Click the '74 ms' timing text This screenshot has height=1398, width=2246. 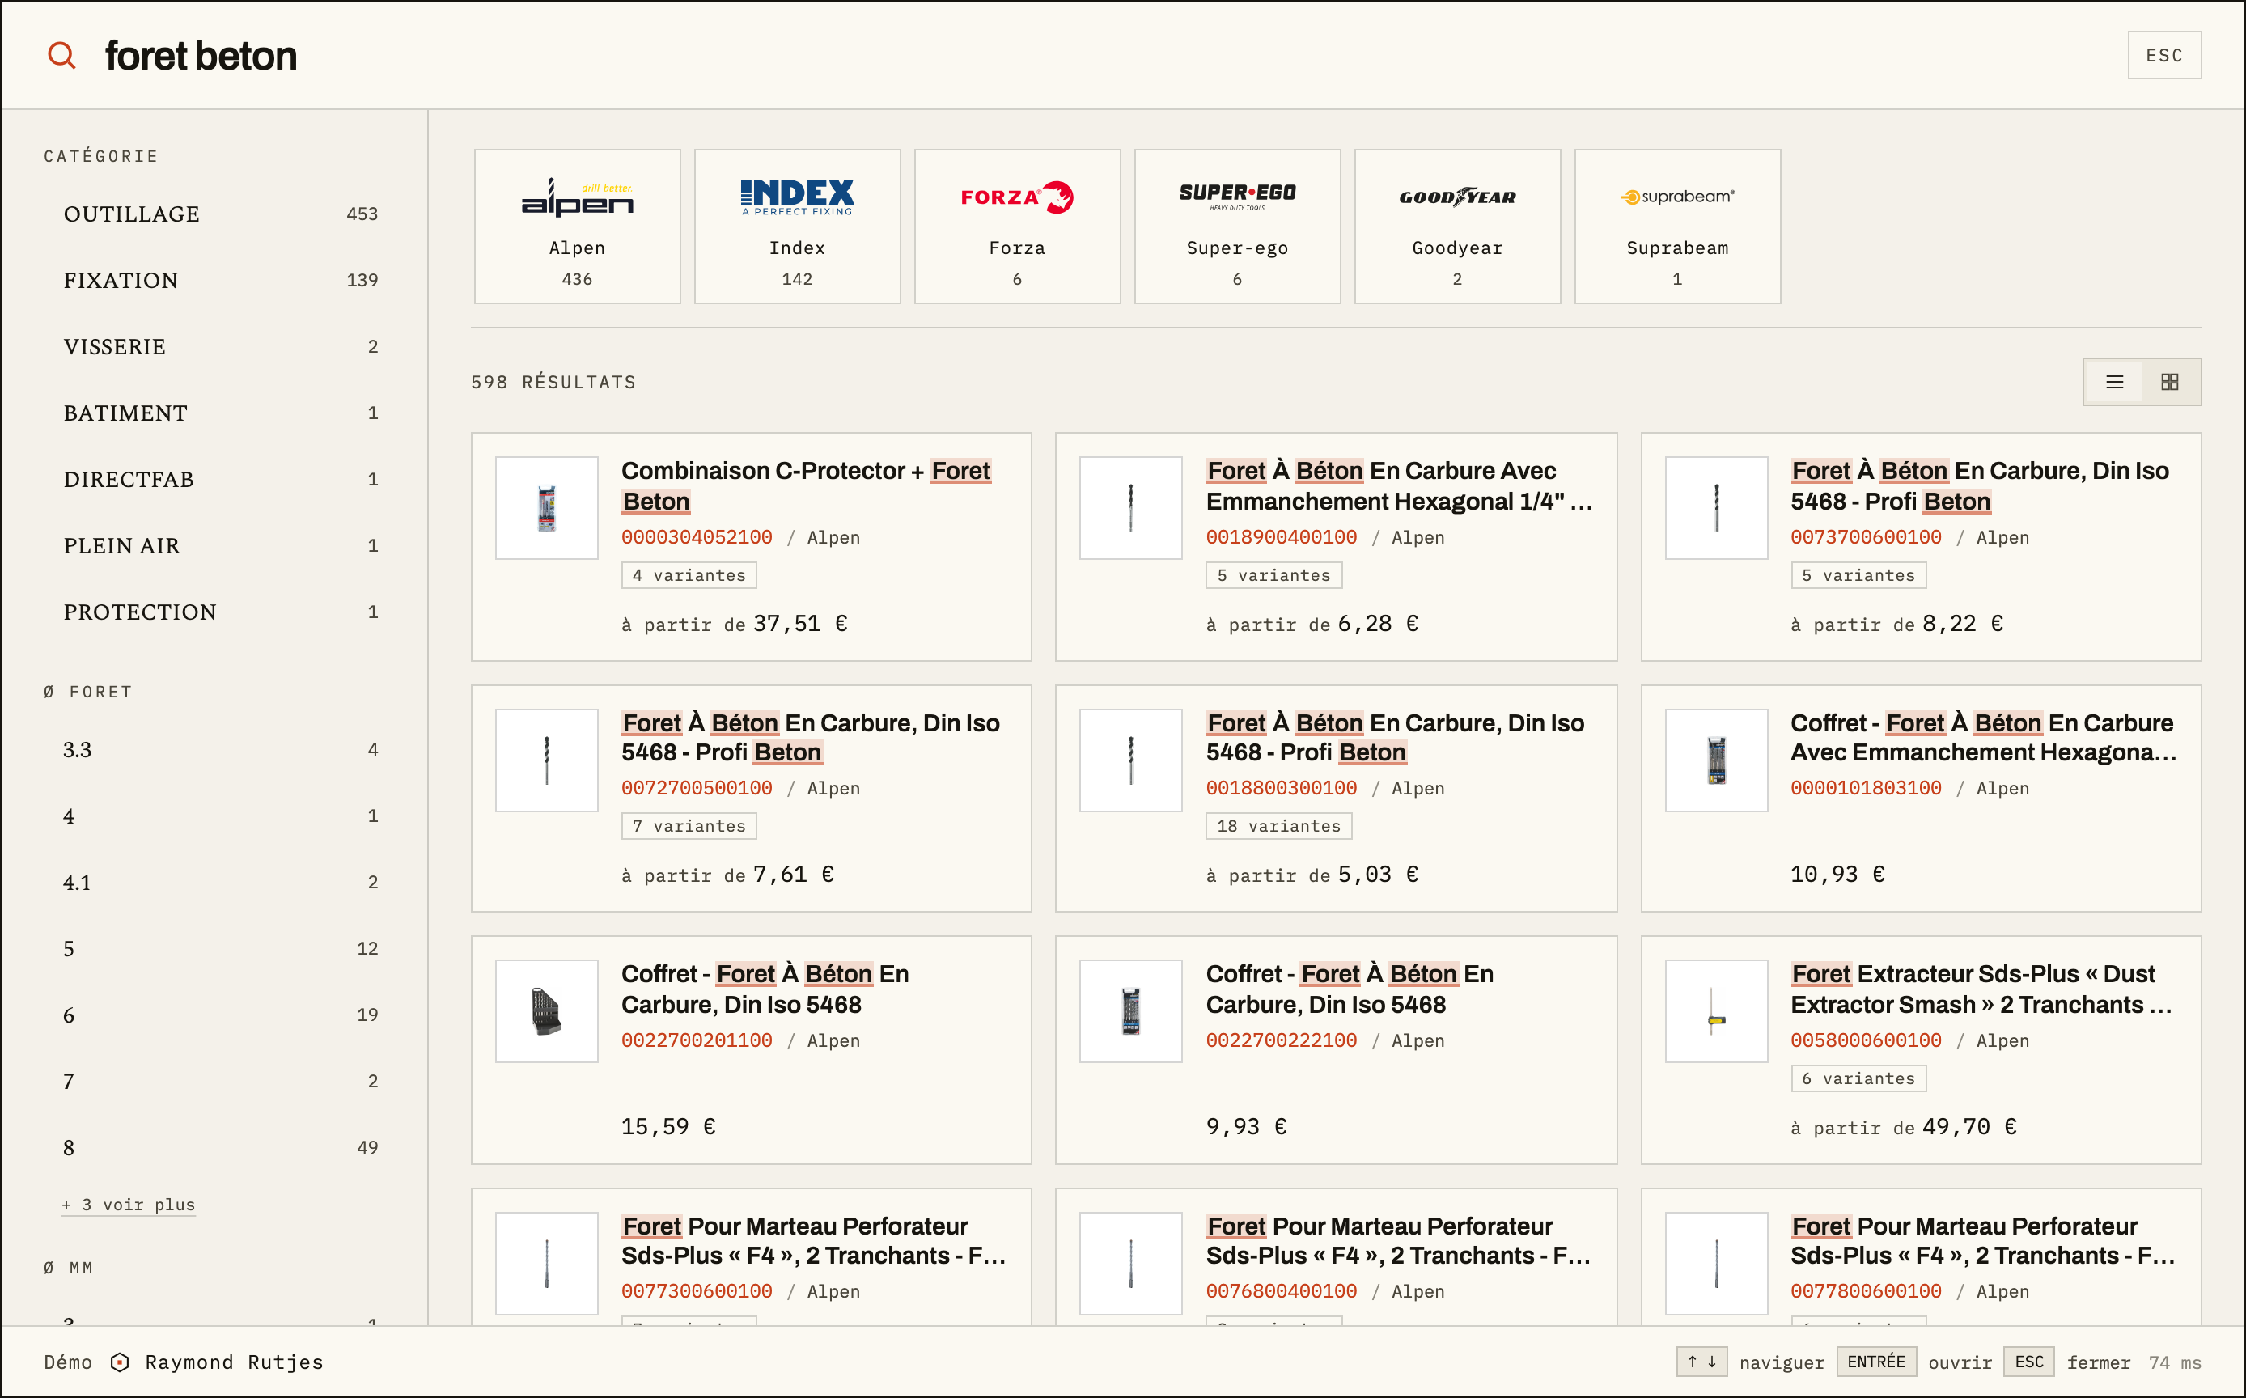pos(2175,1362)
